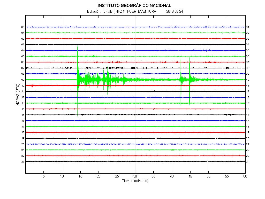
Task: Click left-axis hour label 09
Action: (23, 80)
